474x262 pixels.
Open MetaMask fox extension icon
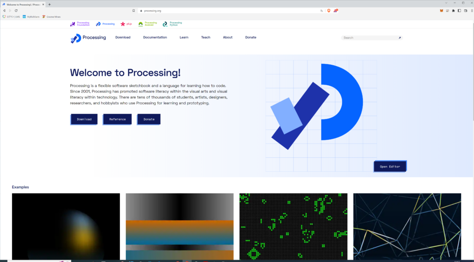pos(441,11)
